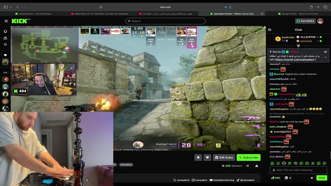Click the pin icon on pinned message
The height and width of the screenshot is (186, 331).
[270, 52]
